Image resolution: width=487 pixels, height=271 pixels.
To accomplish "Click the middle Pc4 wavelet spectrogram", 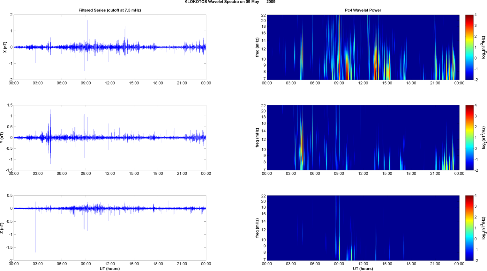I will (x=363, y=138).
